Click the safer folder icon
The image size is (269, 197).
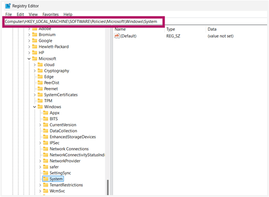(45, 167)
